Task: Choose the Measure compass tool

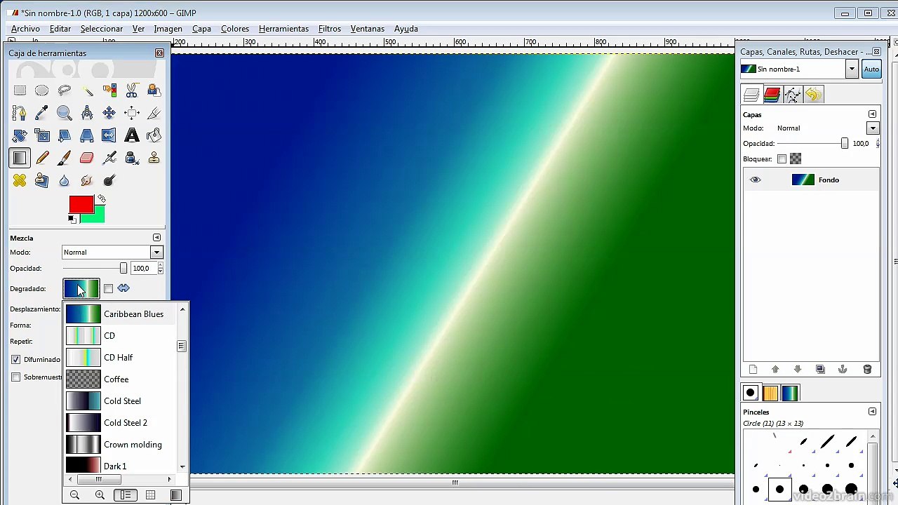Action: click(x=87, y=113)
